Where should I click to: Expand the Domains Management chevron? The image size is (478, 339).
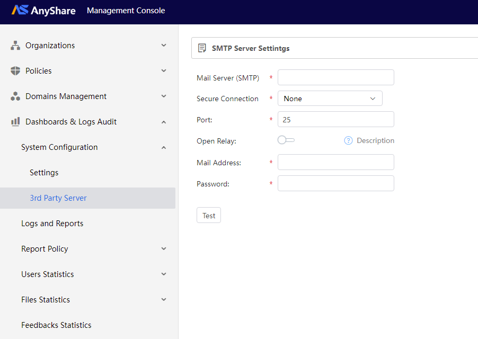tap(164, 96)
